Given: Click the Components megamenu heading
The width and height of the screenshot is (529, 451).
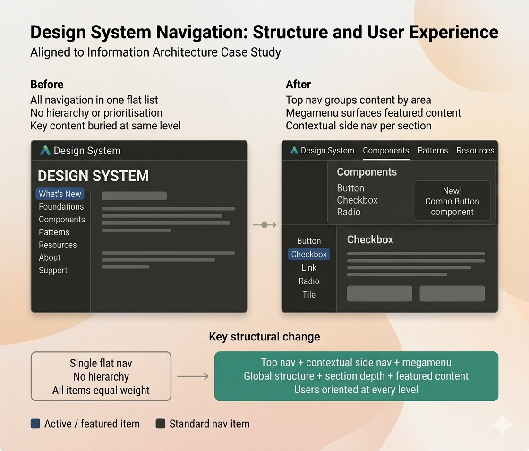Looking at the screenshot, I should pos(367,172).
